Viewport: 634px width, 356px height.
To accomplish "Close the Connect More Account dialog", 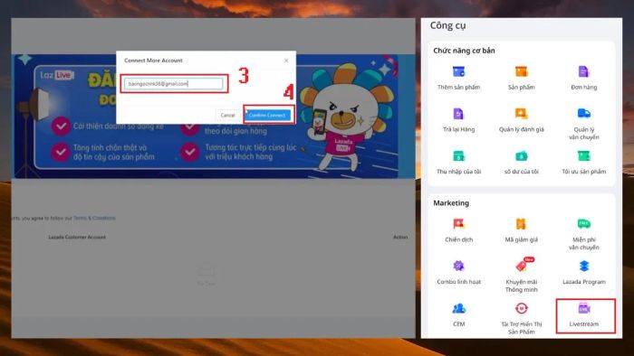I will [286, 61].
